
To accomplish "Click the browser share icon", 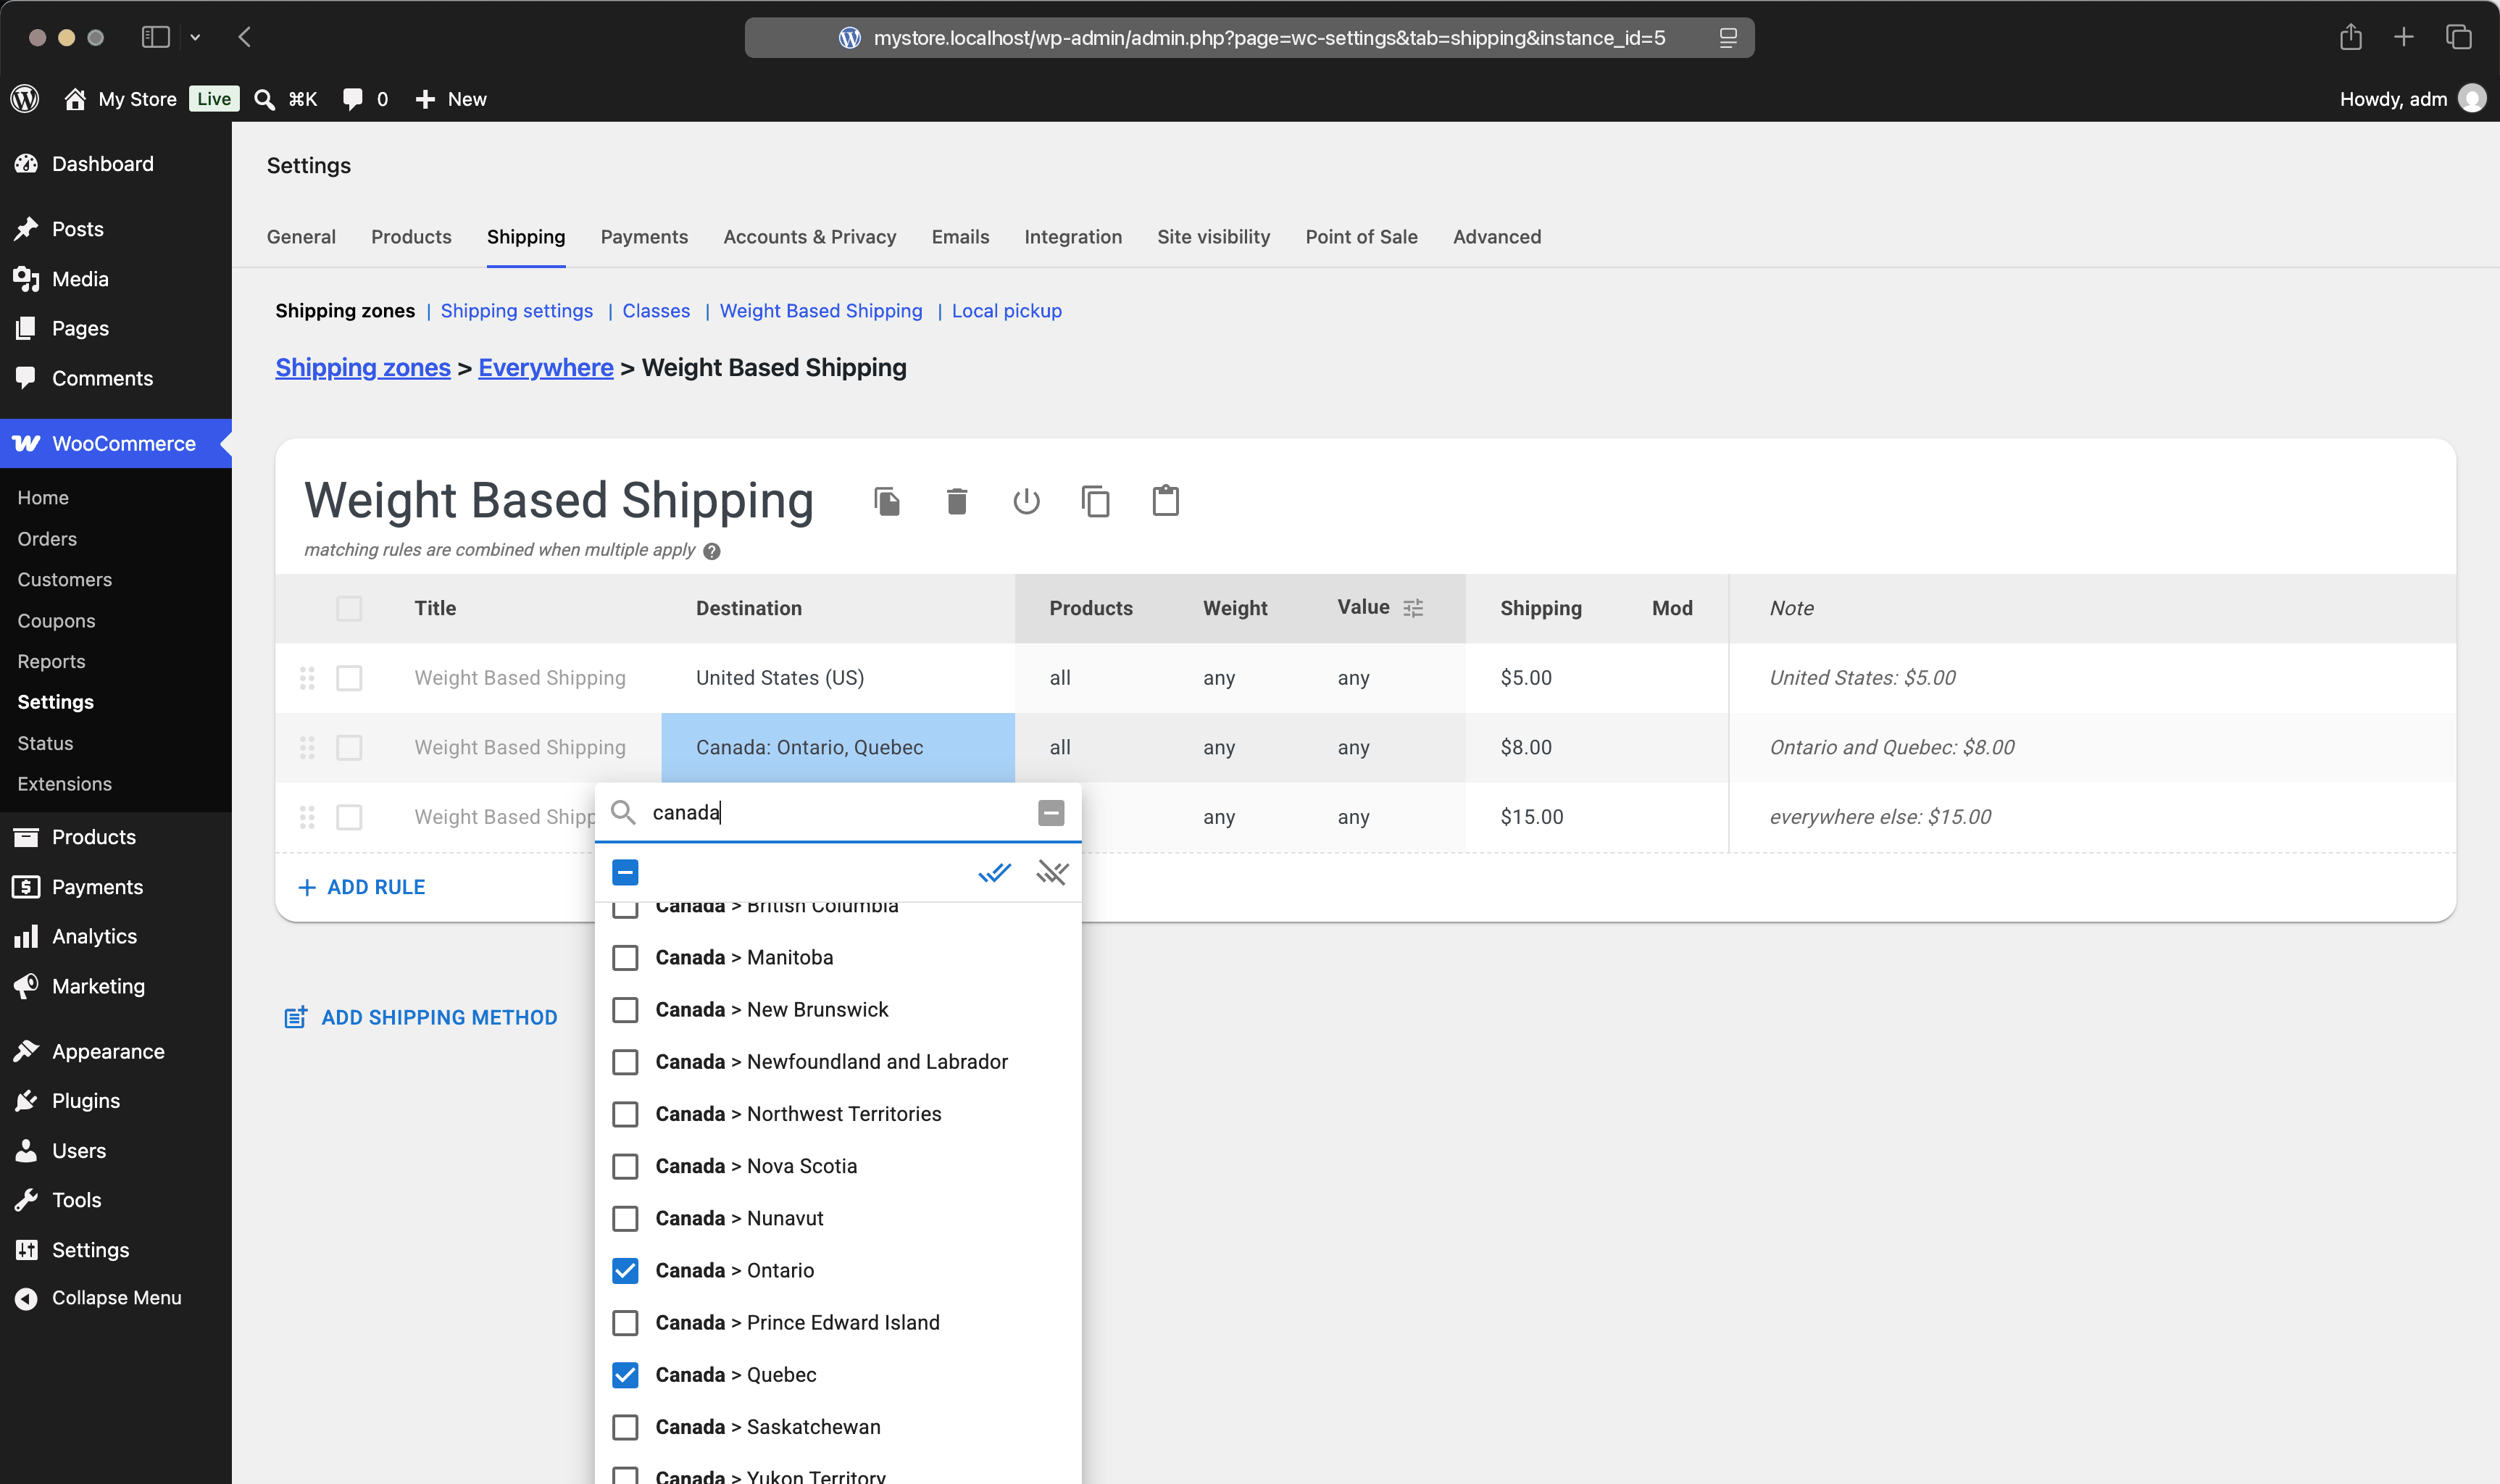I will (x=2351, y=37).
